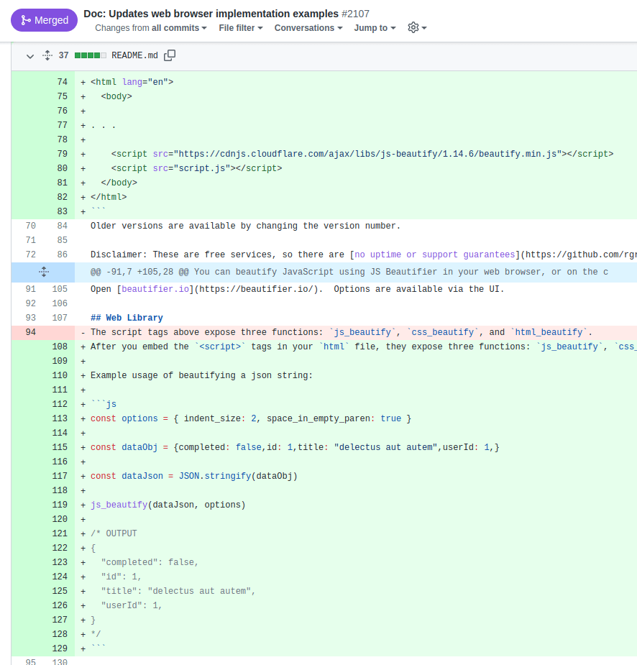Screen dimensions: 637x665
Task: Select the deleted line 94 text
Action: point(341,332)
